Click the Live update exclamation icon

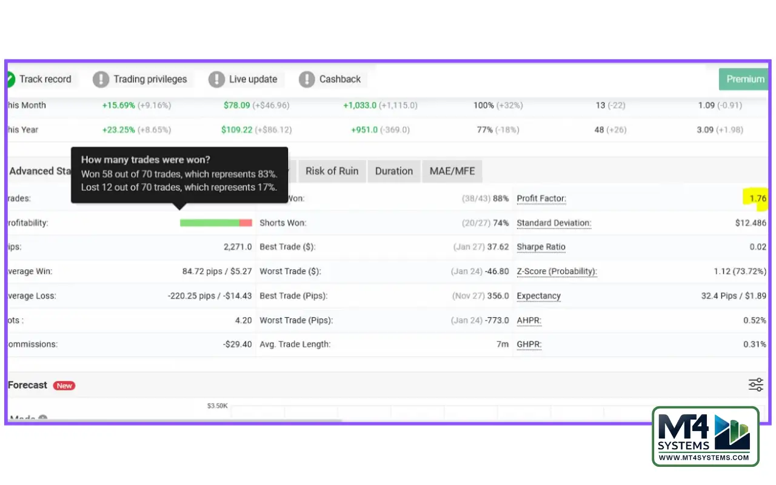[216, 79]
